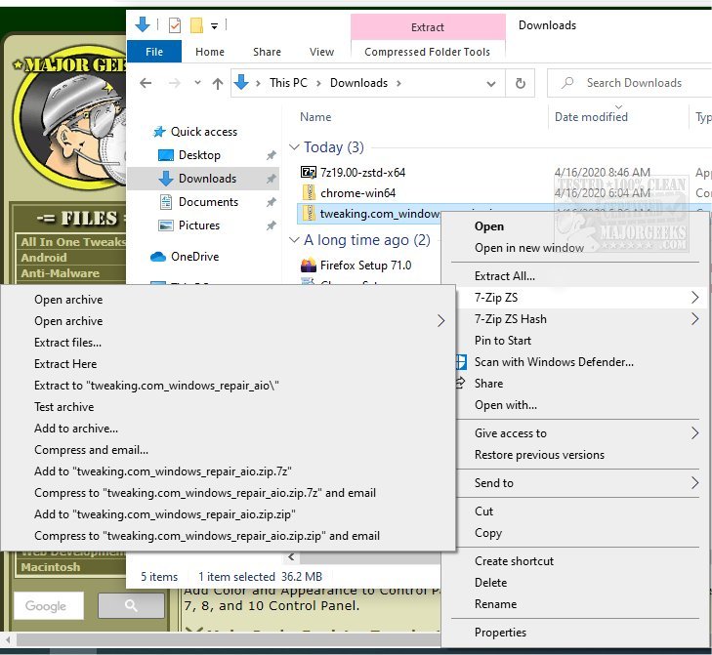Click the Back navigation arrow
Screen dimensions: 712x655
coord(146,84)
